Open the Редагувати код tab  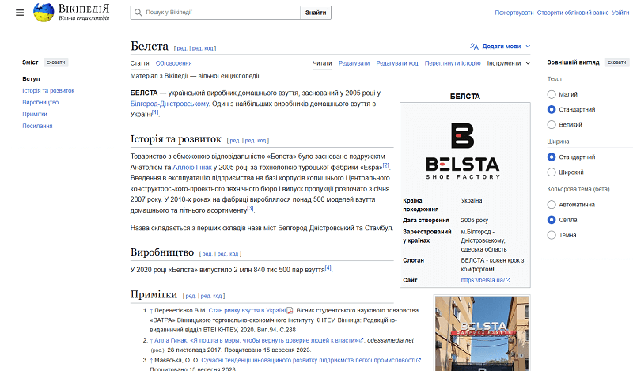click(x=397, y=63)
